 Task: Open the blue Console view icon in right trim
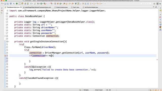[x=160, y=25]
